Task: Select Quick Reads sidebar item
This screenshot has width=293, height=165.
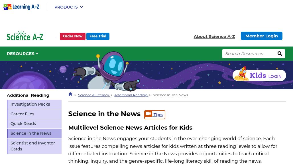Action: [x=34, y=124]
